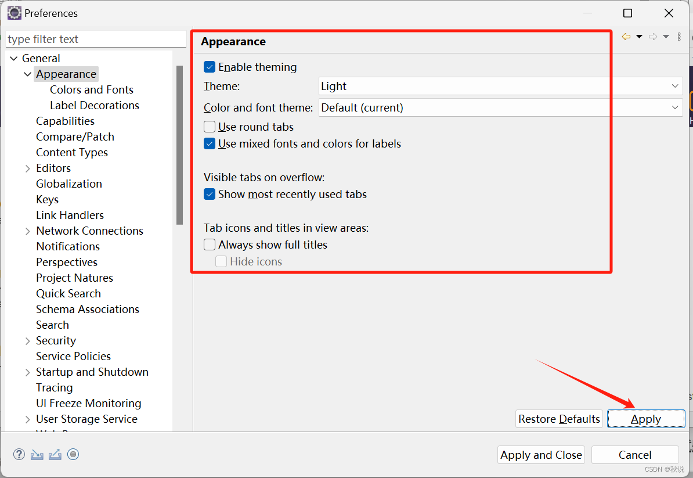The height and width of the screenshot is (478, 693).
Task: Select Network Connections tree item label
Action: (90, 231)
